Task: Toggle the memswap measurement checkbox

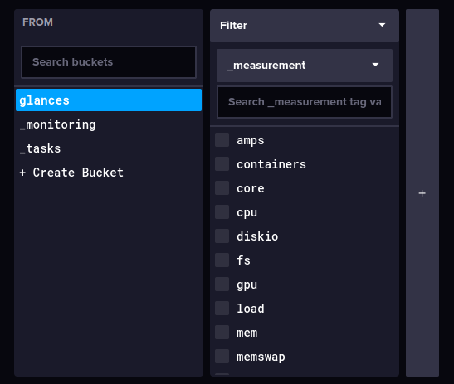Action: point(222,357)
